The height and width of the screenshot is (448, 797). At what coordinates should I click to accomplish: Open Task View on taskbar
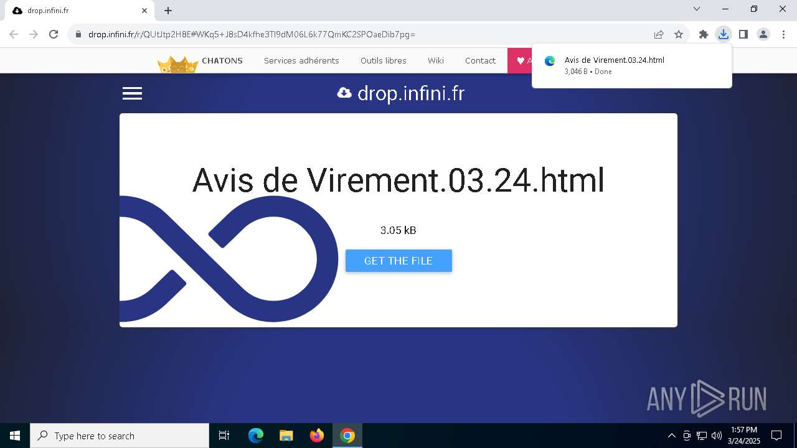pos(224,436)
